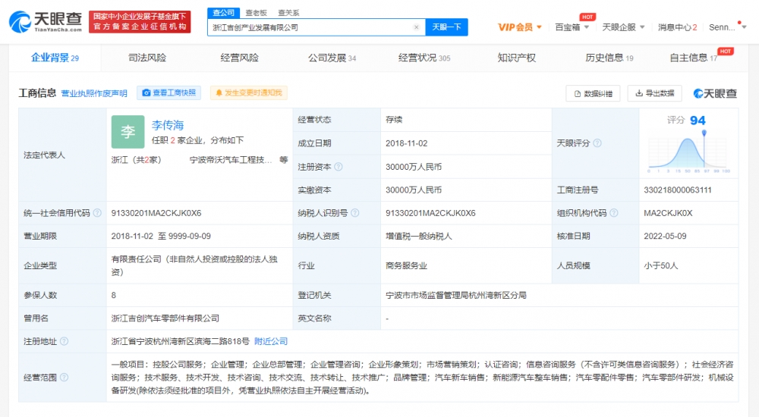Clear the search box with the X icon
The width and height of the screenshot is (759, 417).
[x=416, y=27]
